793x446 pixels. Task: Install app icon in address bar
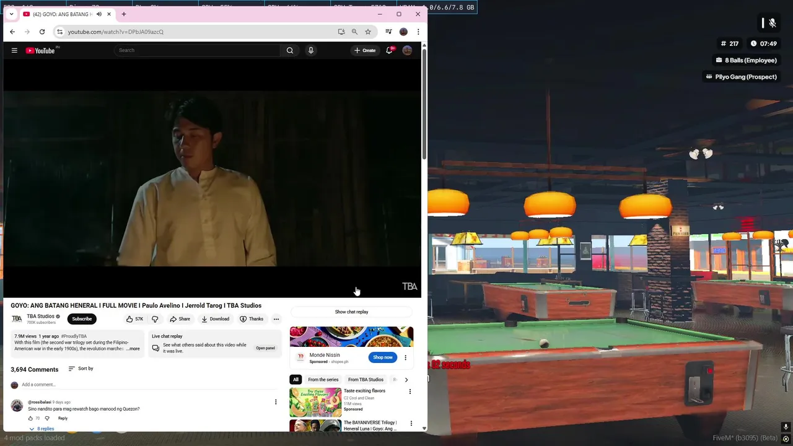pyautogui.click(x=341, y=32)
